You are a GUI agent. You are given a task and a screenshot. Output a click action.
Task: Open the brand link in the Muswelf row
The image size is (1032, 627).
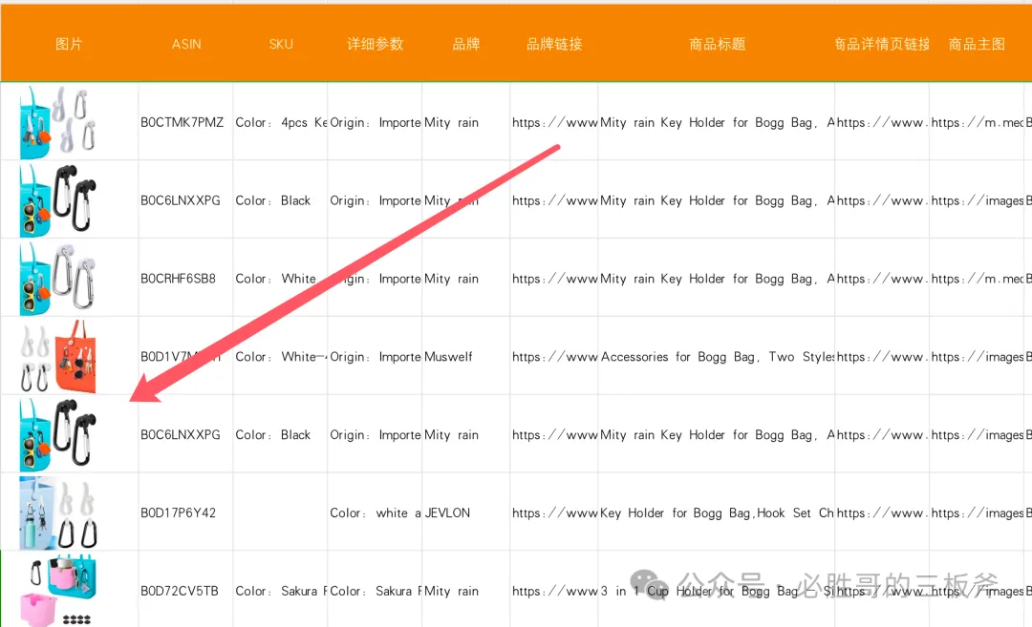(555, 357)
